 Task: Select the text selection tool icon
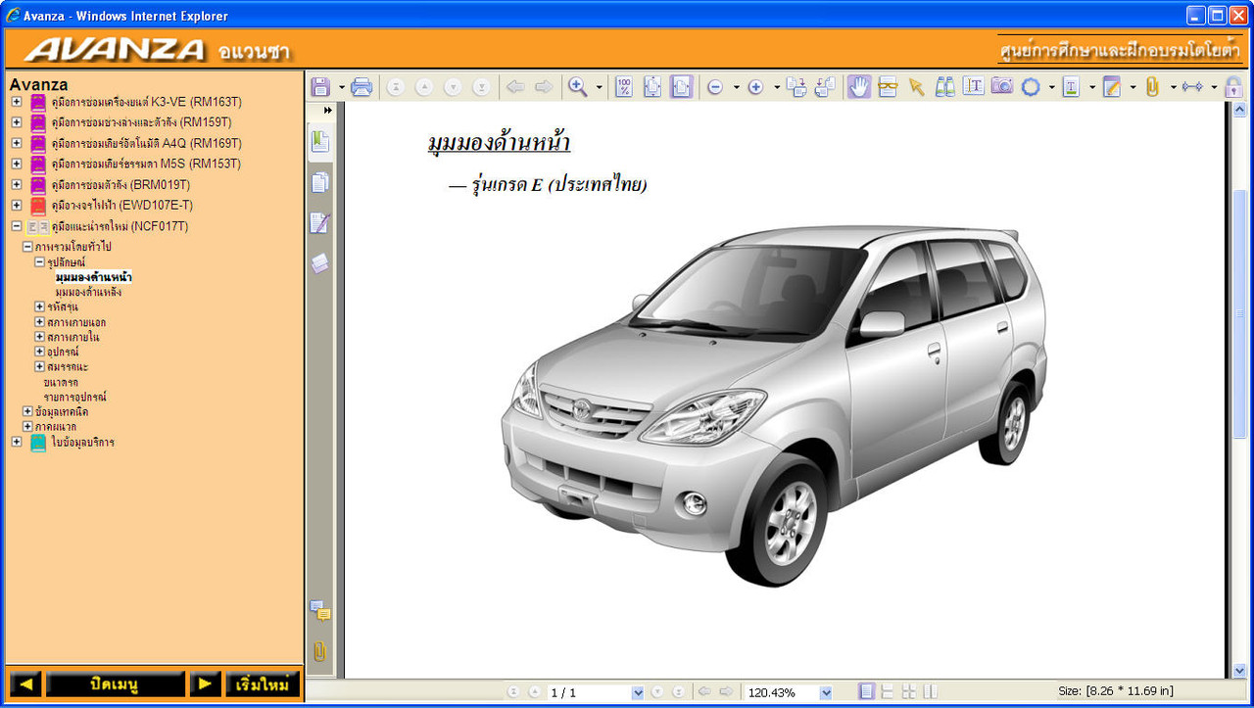pos(973,87)
